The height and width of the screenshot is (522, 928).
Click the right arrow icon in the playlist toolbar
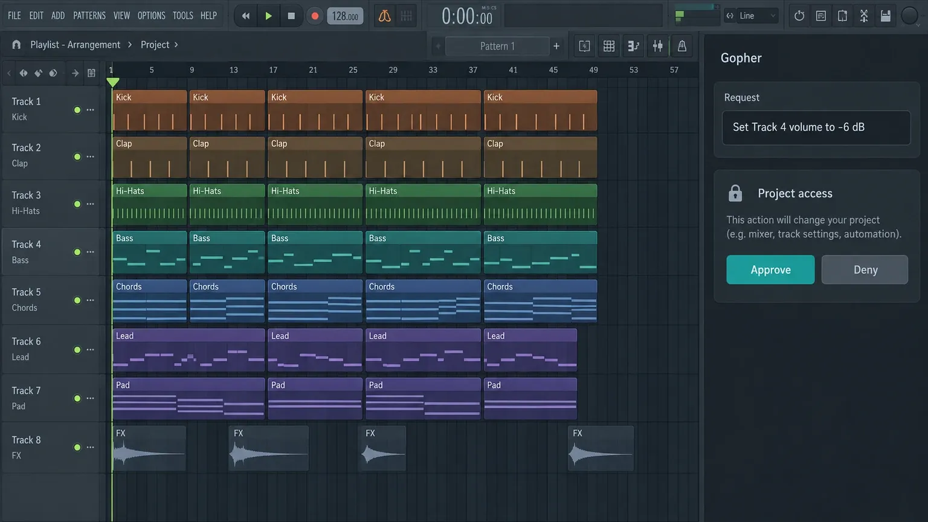click(75, 73)
